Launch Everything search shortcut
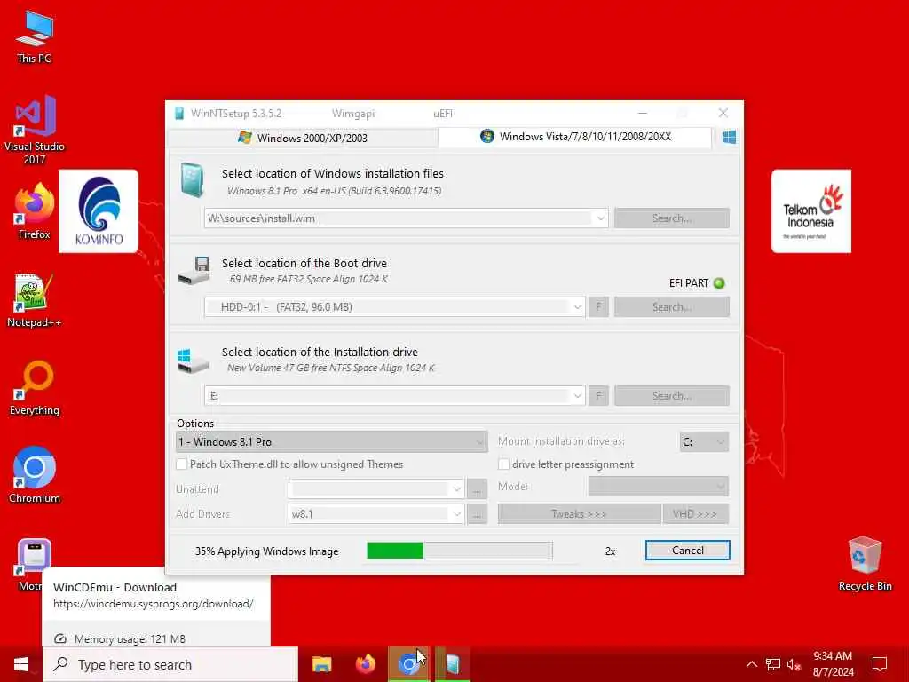This screenshot has height=682, width=909. click(x=35, y=387)
